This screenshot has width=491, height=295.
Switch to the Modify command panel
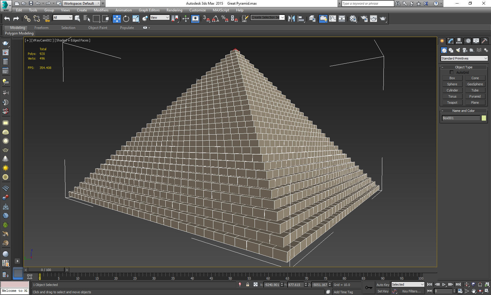(451, 41)
